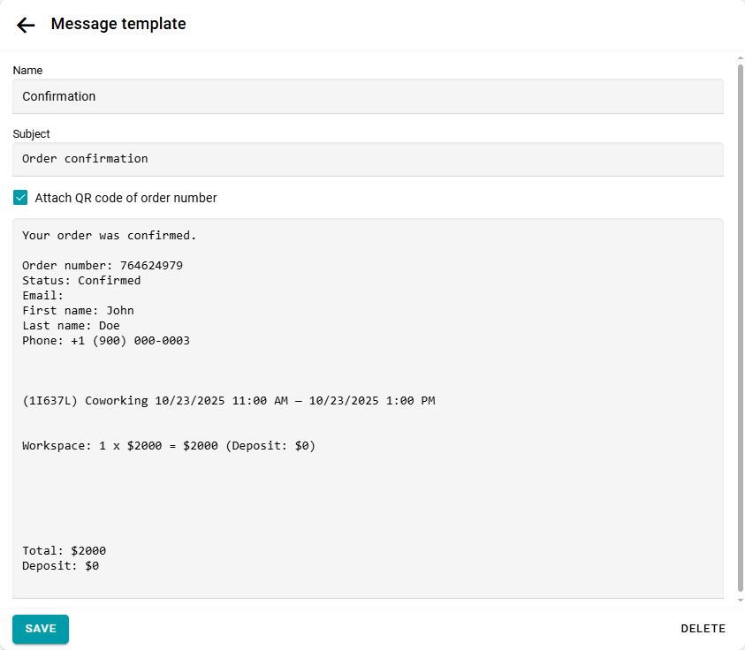This screenshot has width=745, height=650.
Task: Click the 'Attach QR code of order number' label
Action: (x=125, y=198)
